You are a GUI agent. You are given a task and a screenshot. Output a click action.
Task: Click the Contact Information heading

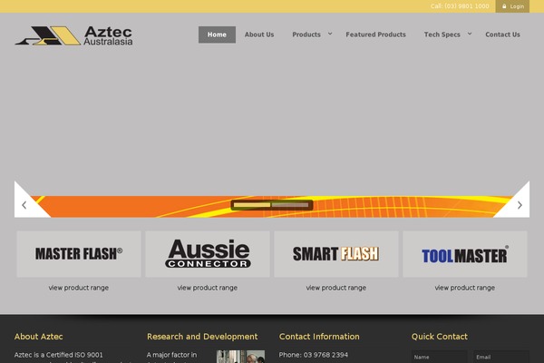(x=319, y=337)
